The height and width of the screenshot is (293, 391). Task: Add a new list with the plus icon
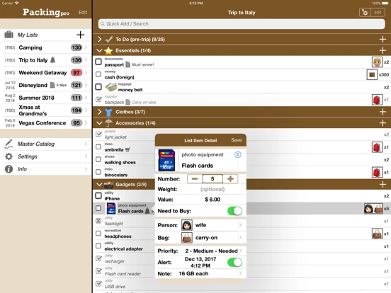pyautogui.click(x=80, y=35)
